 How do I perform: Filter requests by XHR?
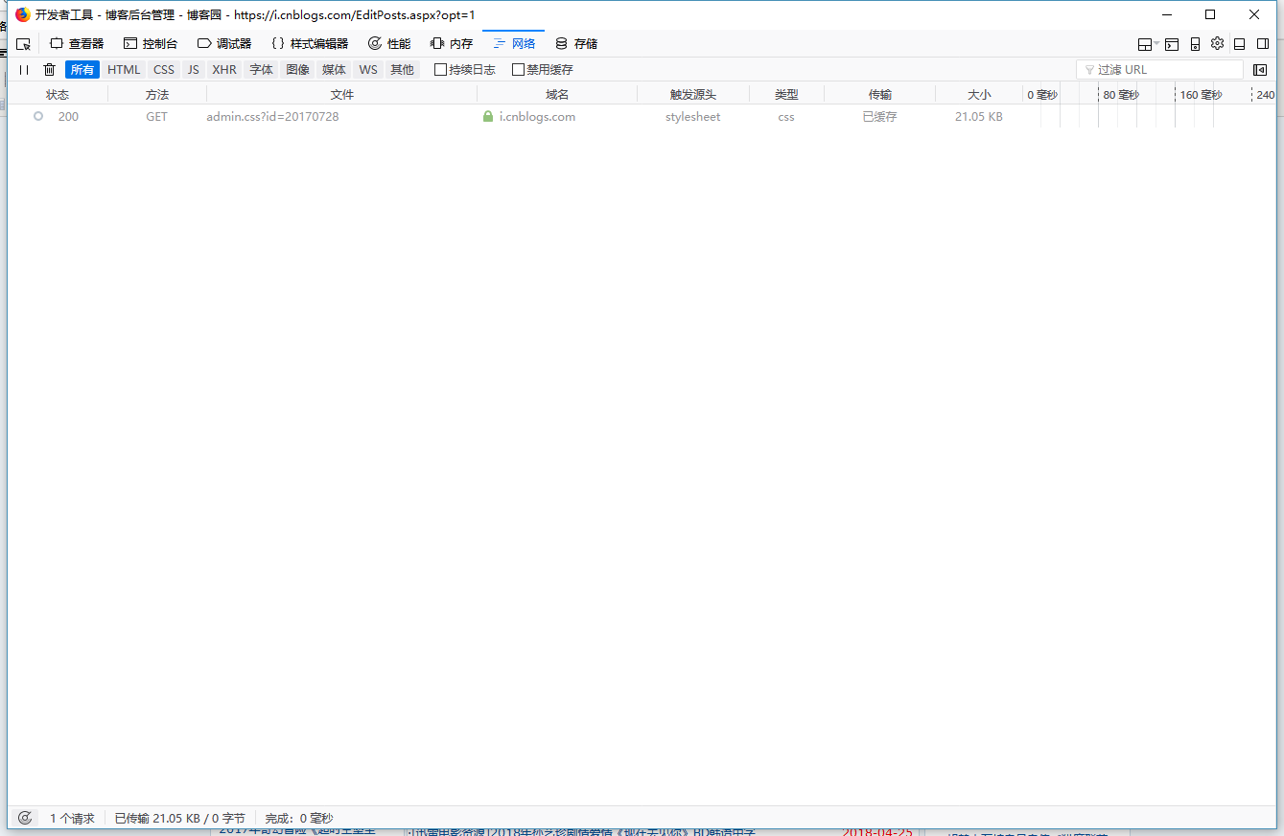pos(224,70)
